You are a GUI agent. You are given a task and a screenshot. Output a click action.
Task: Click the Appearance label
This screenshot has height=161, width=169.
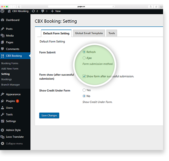click(x=13, y=94)
